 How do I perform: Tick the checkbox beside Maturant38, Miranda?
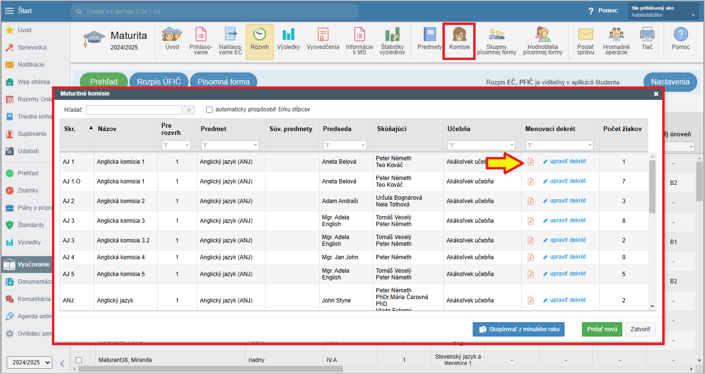(79, 360)
